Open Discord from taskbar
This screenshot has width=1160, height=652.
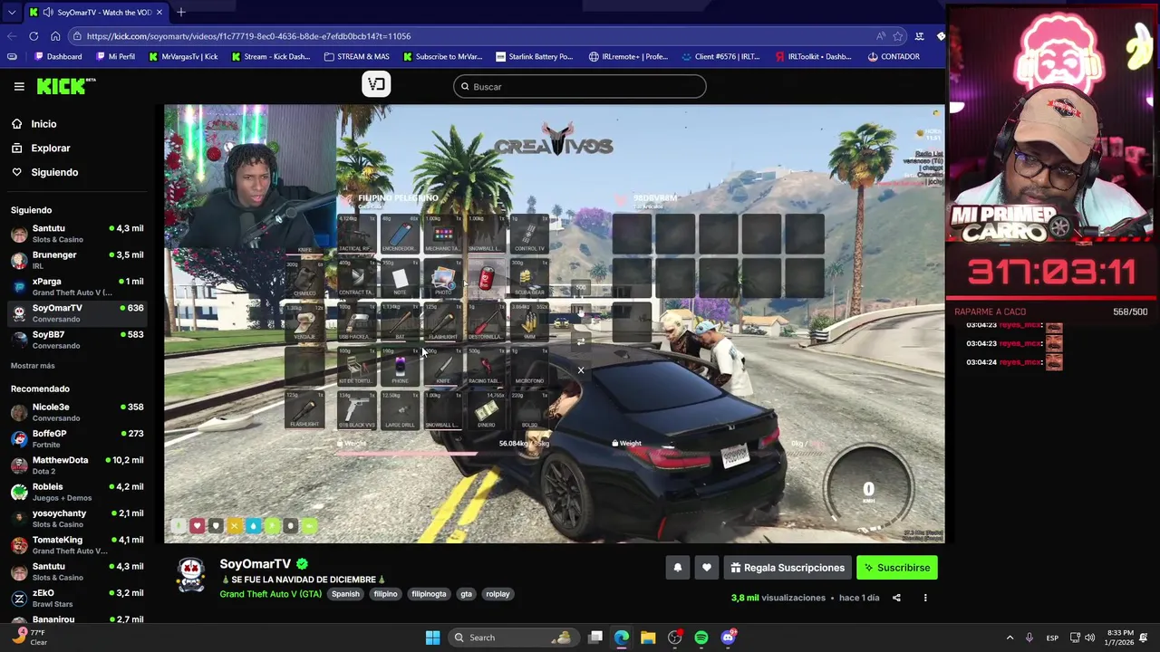pyautogui.click(x=728, y=638)
